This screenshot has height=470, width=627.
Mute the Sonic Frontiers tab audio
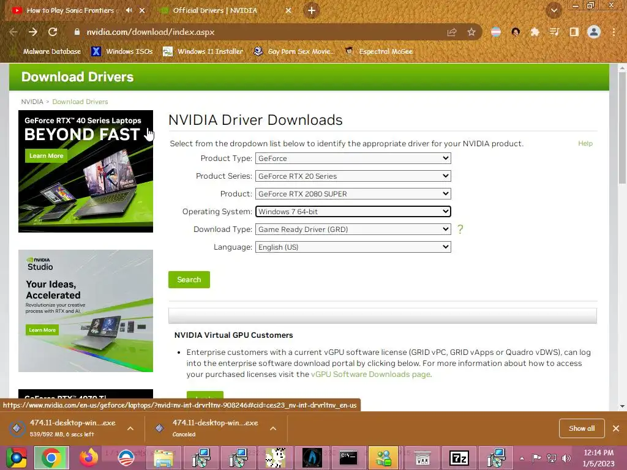(129, 10)
